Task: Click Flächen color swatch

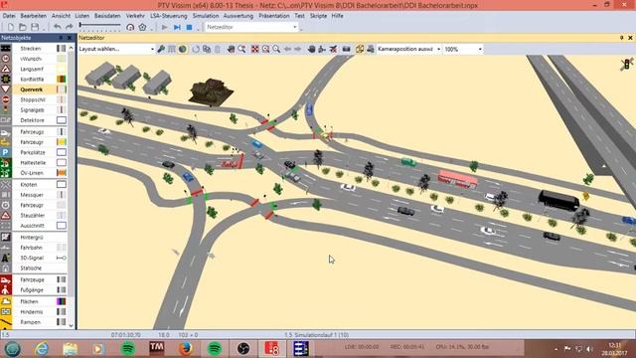Action: tap(62, 301)
